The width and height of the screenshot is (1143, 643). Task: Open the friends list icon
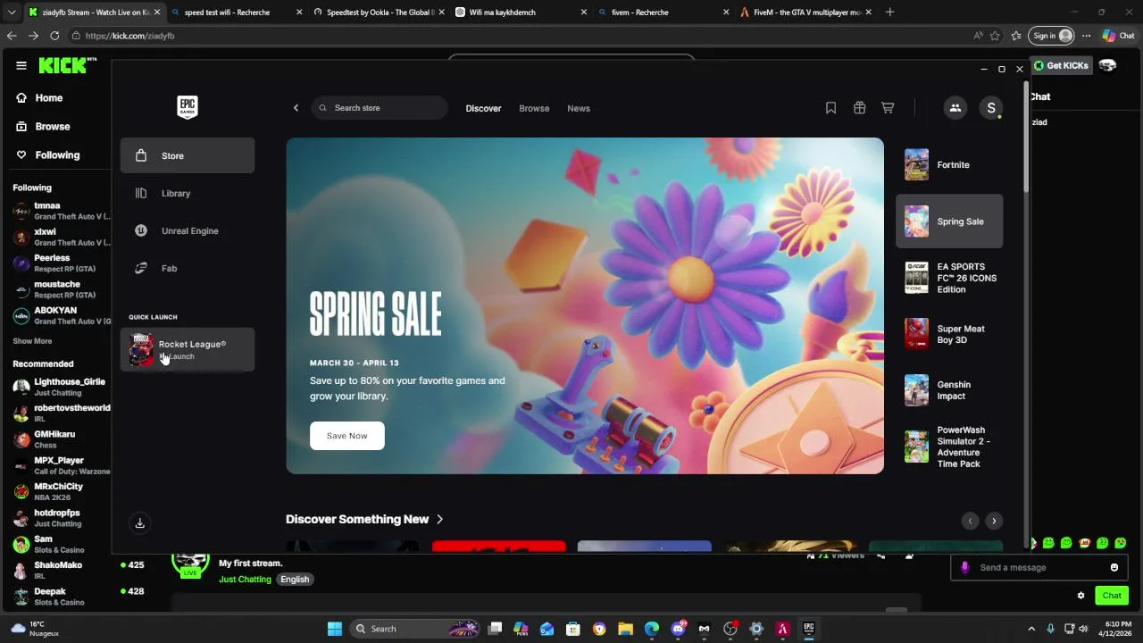point(955,108)
